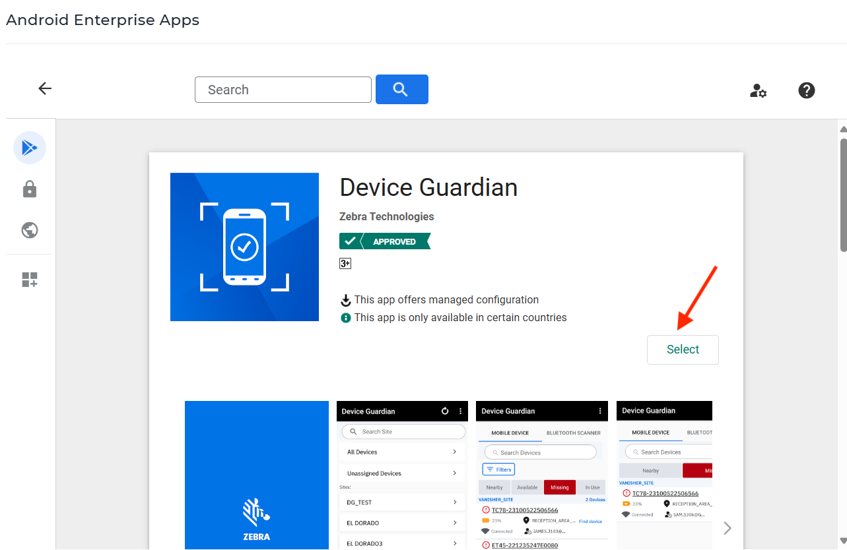Open the Missing devices screenshot thumbnail

pyautogui.click(x=541, y=475)
